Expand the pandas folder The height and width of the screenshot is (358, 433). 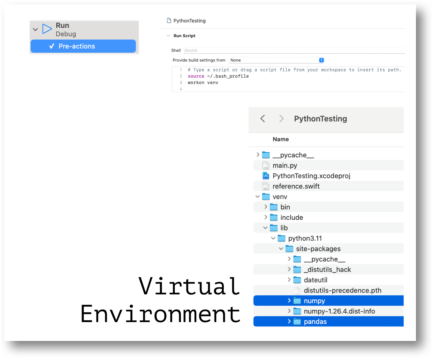pyautogui.click(x=289, y=321)
